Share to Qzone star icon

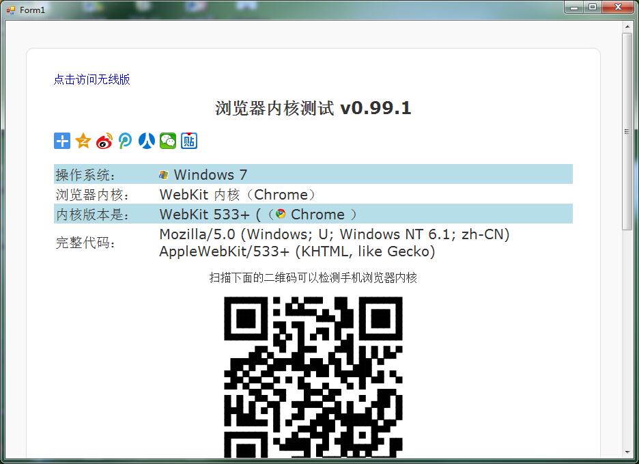[83, 141]
